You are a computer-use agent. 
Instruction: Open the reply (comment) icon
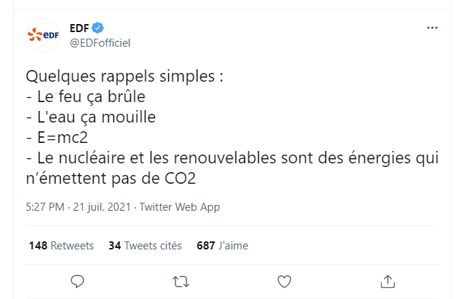(77, 281)
